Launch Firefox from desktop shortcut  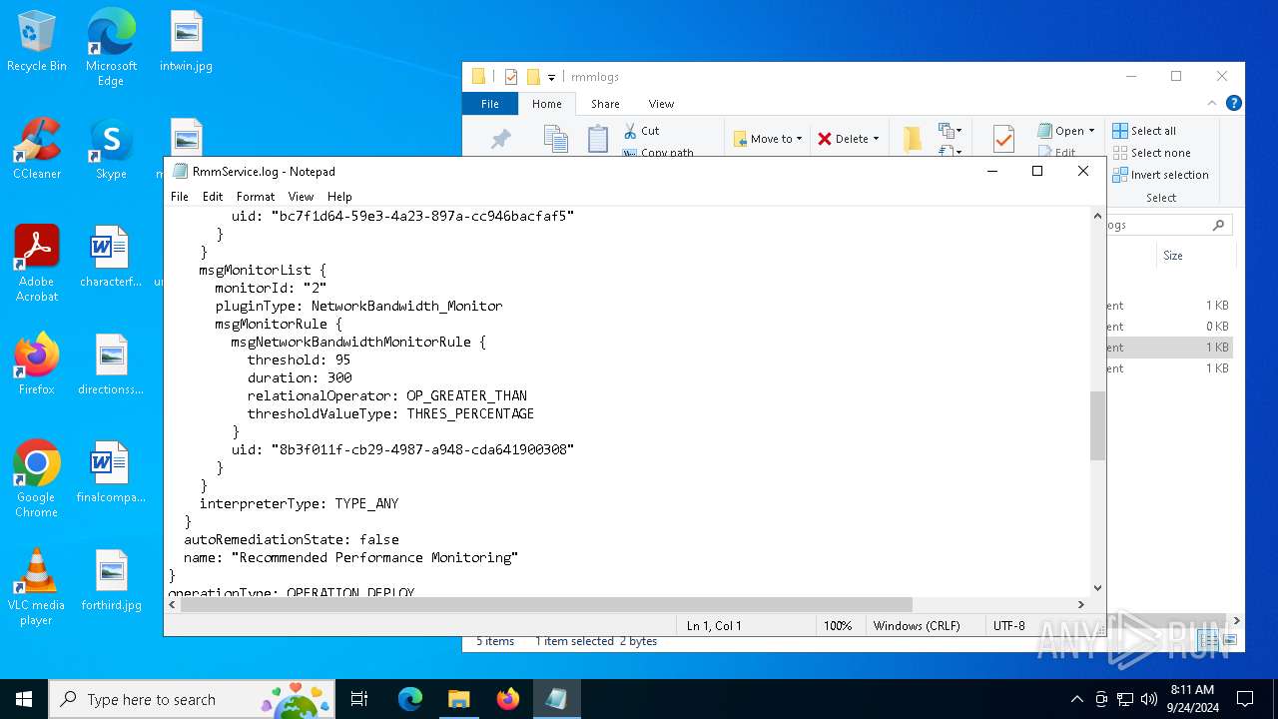pos(37,364)
